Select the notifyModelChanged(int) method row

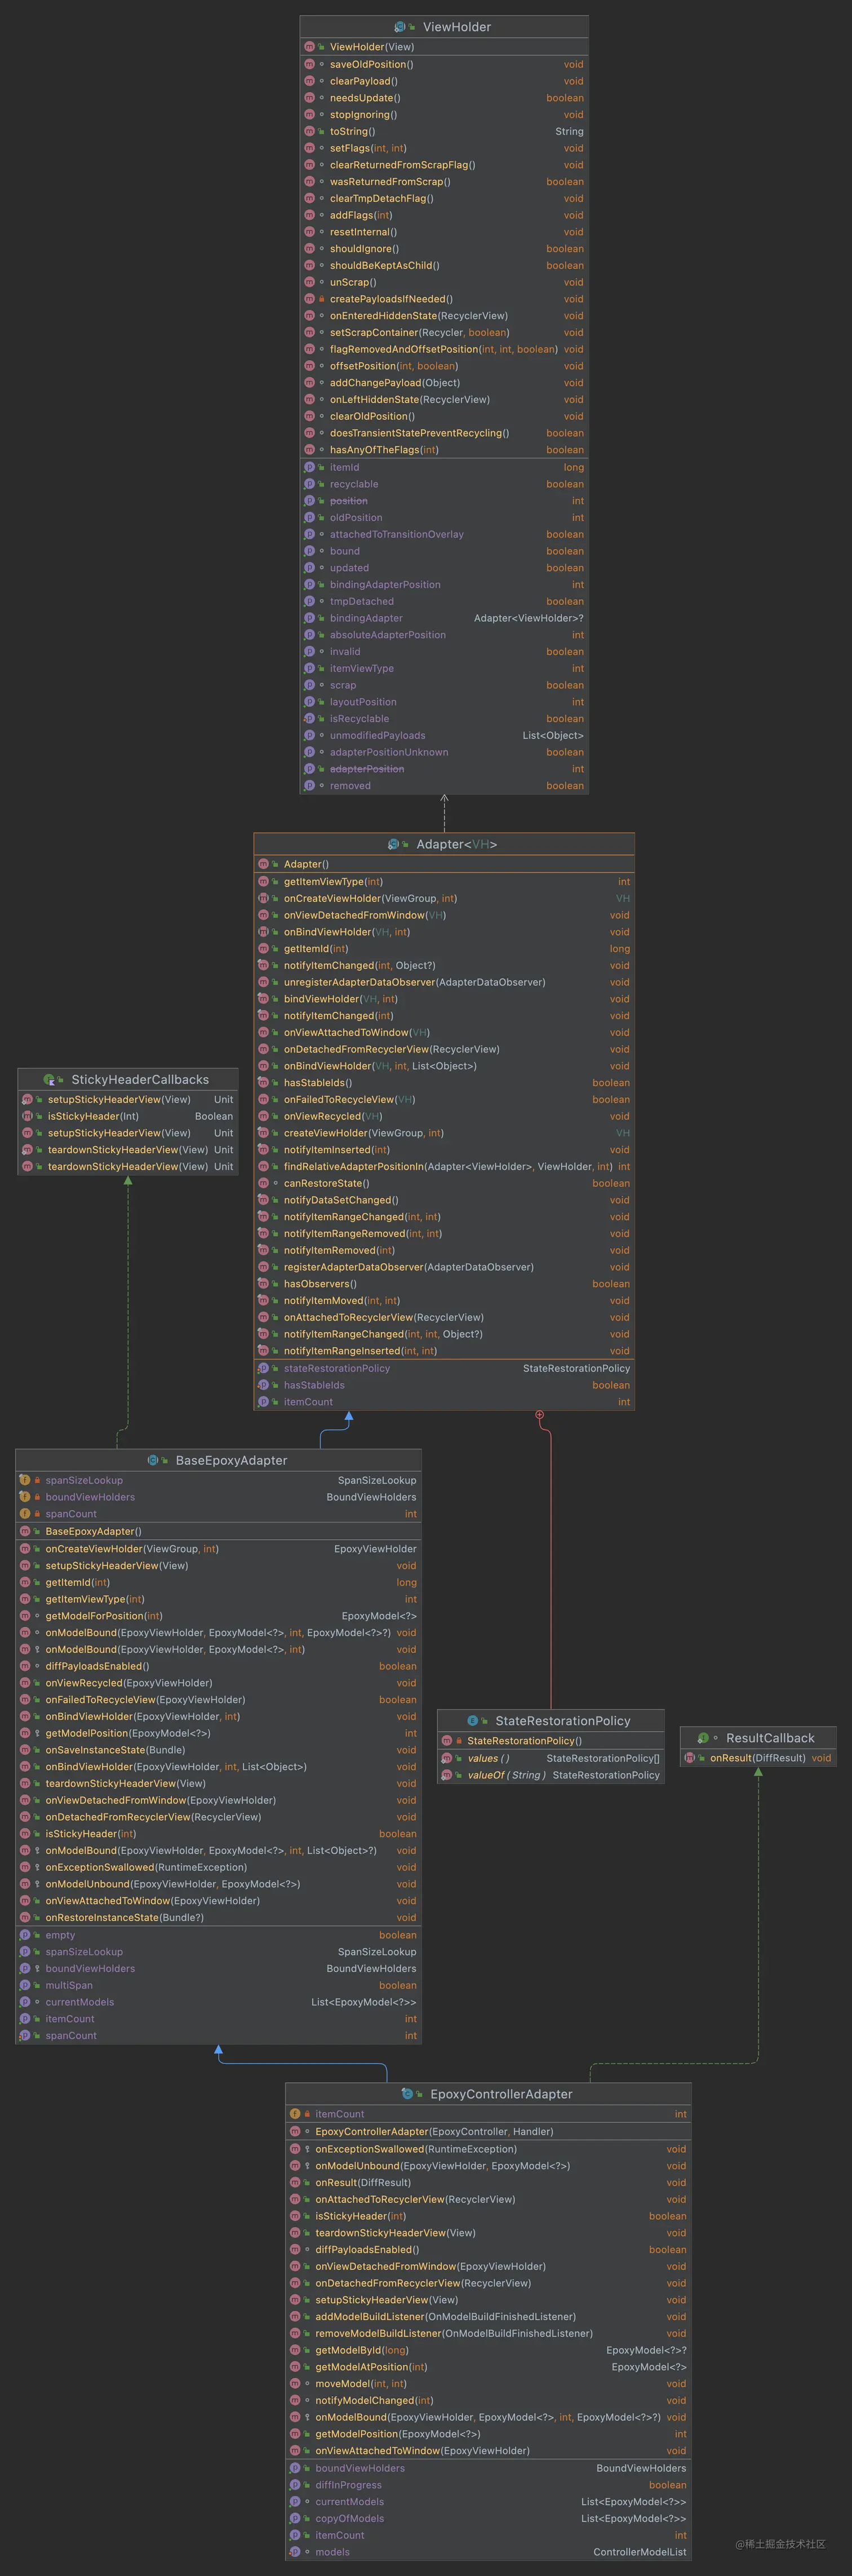coord(488,2400)
